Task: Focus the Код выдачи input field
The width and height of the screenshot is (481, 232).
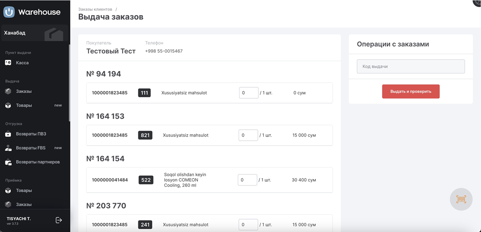Action: 410,66
